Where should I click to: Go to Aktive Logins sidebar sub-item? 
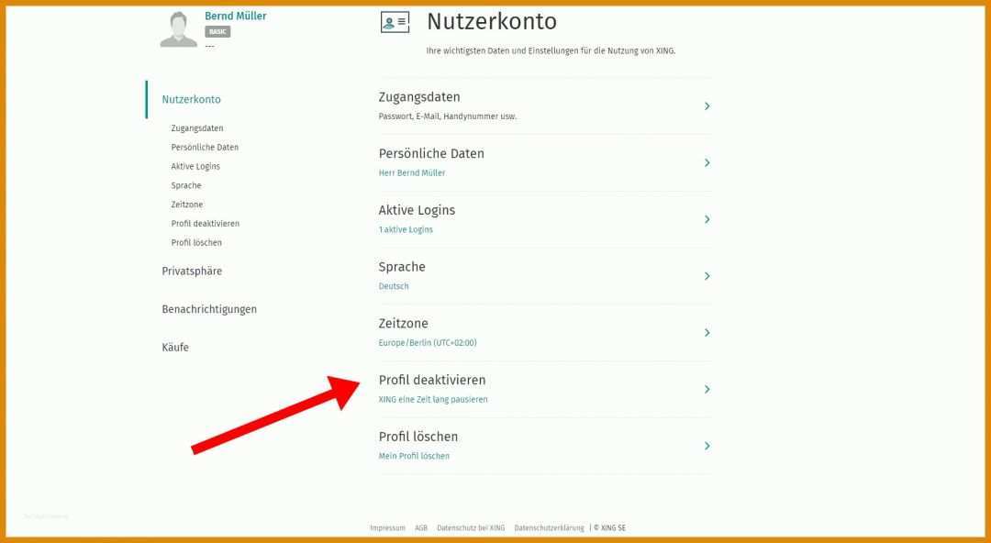coord(195,166)
